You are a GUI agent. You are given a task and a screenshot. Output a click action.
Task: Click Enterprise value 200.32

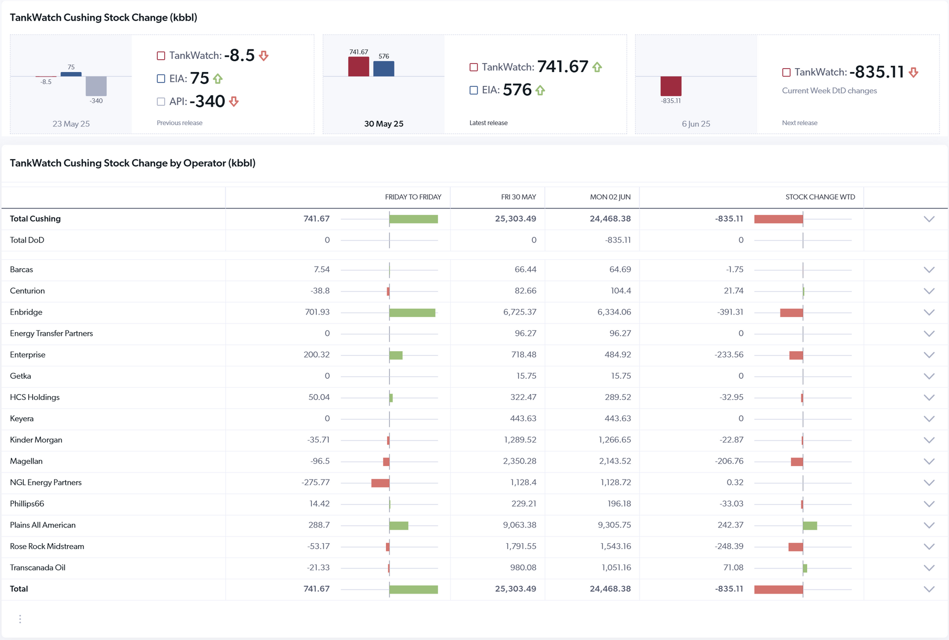click(316, 355)
